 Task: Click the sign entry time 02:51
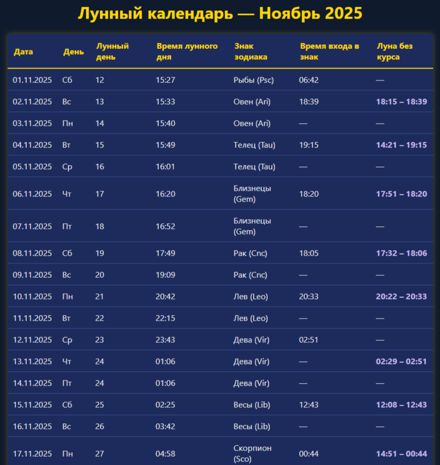tap(308, 340)
